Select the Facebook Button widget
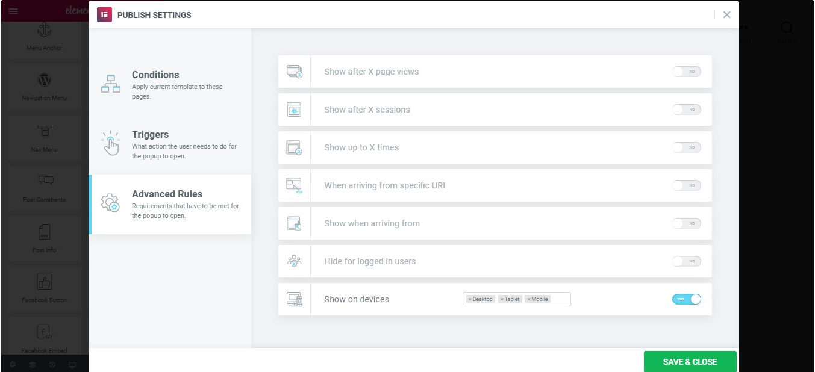The height and width of the screenshot is (372, 815). [44, 289]
